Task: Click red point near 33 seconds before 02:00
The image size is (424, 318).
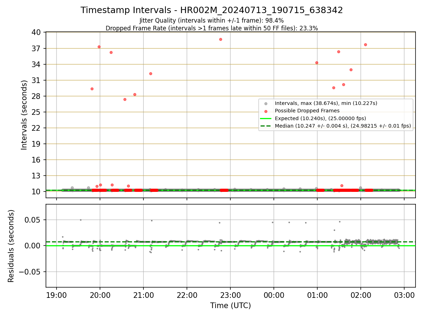Action: point(351,70)
